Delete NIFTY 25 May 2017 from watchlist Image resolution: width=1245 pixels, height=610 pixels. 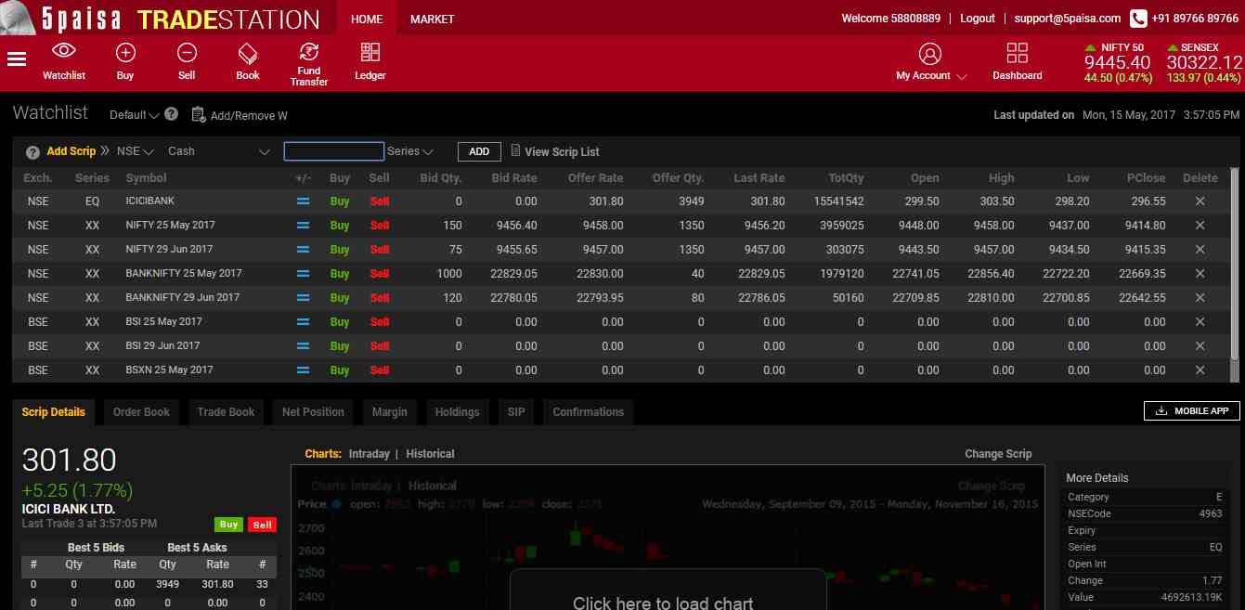click(1200, 225)
